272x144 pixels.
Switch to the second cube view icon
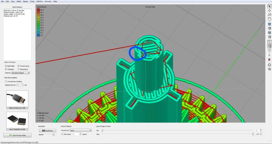coord(269,28)
